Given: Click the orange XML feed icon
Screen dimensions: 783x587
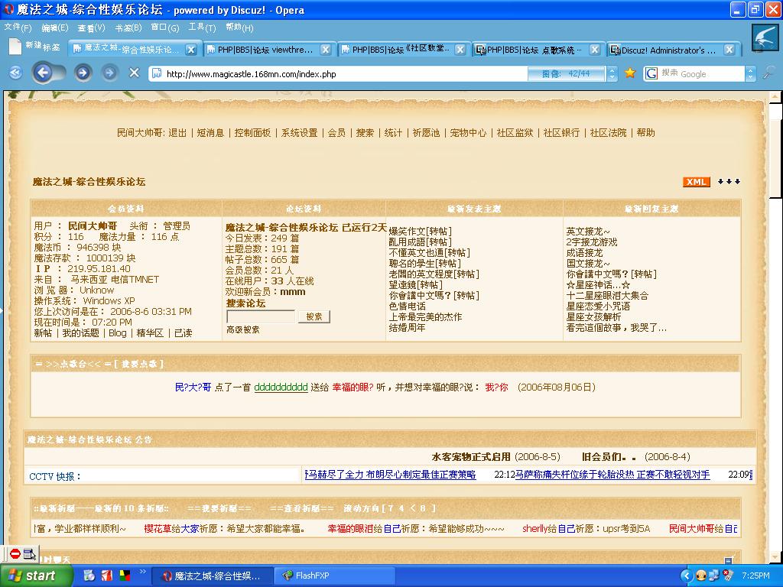Looking at the screenshot, I should 696,182.
